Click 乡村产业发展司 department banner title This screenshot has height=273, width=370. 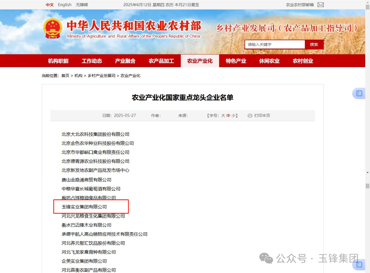click(x=287, y=28)
